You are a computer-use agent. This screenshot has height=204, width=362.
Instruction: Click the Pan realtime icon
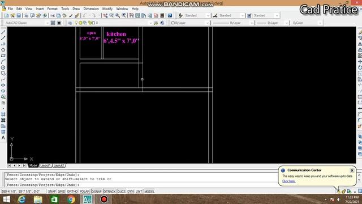coord(105,15)
